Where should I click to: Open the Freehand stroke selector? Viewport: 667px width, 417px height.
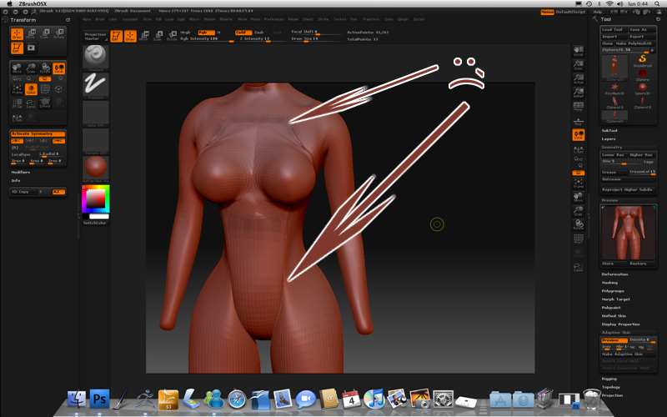click(x=95, y=85)
